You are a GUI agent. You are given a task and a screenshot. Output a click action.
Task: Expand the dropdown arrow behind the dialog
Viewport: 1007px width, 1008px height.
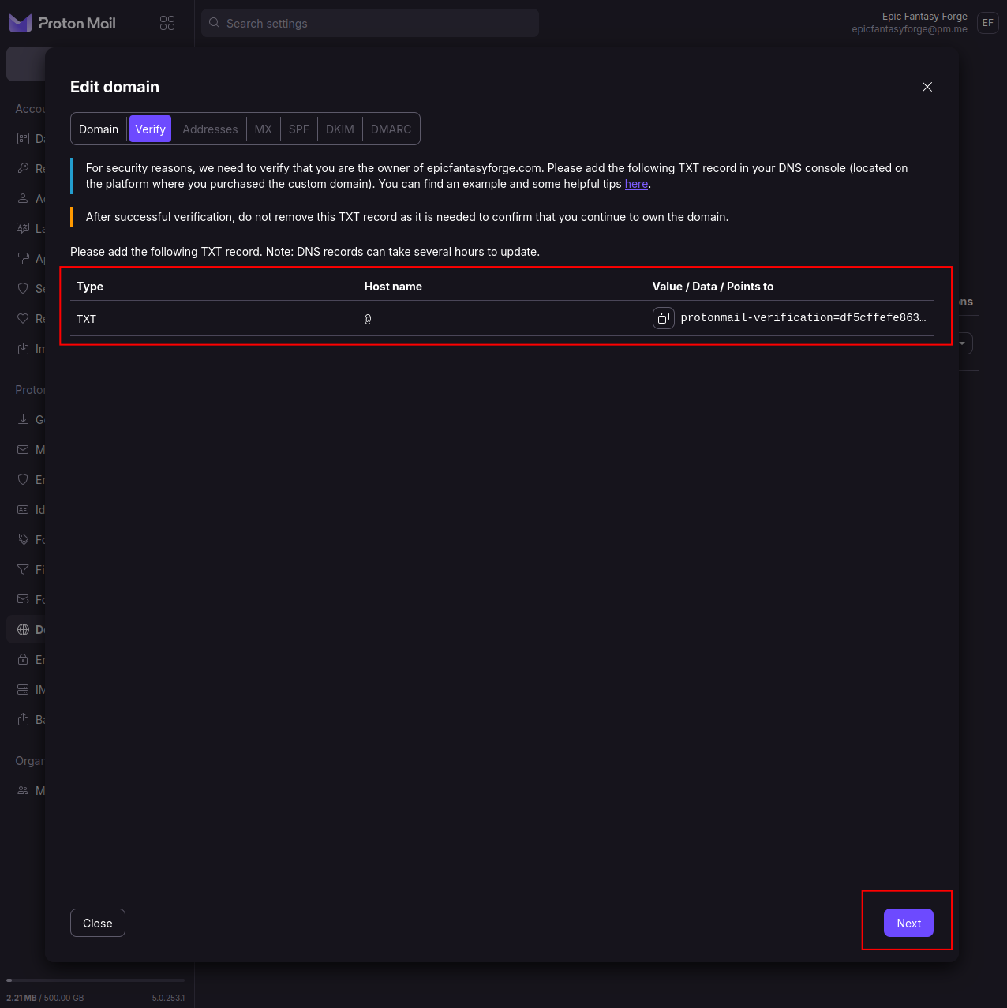[964, 343]
